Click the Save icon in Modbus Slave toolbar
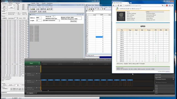This screenshot has width=177, height=99. click(x=91, y=9)
